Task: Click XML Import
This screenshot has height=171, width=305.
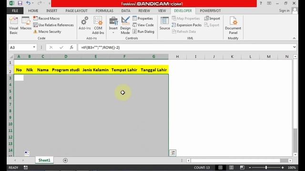Action: 212,19
